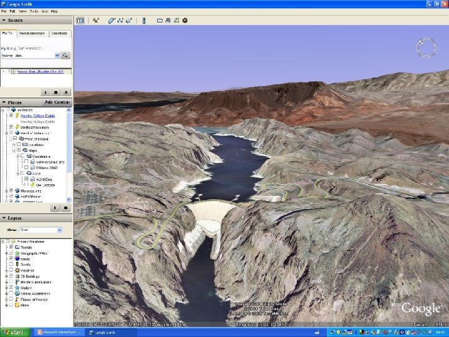Open the File menu

(4, 11)
